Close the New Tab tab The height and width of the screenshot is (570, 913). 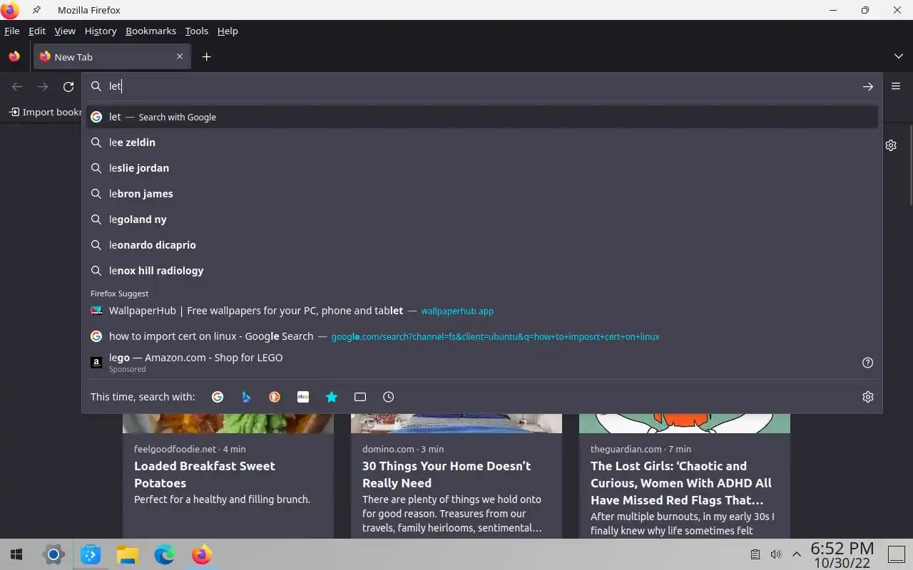(180, 56)
